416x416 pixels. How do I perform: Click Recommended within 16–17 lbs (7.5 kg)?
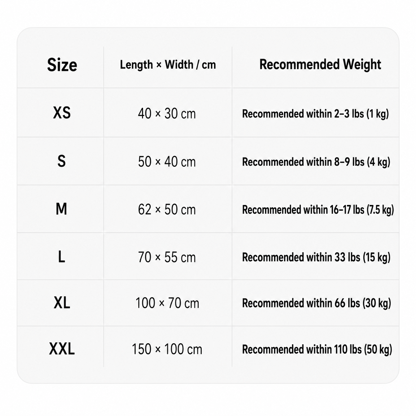[x=318, y=210]
